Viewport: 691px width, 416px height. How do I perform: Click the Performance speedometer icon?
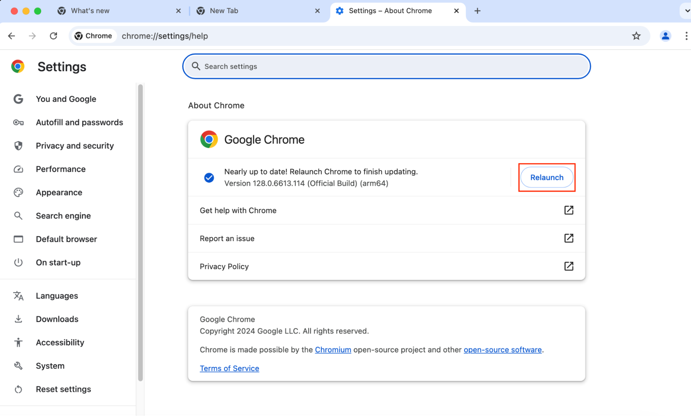[x=18, y=169]
